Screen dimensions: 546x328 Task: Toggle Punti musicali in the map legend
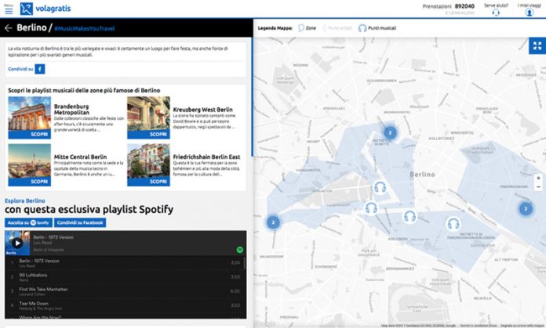tap(377, 28)
